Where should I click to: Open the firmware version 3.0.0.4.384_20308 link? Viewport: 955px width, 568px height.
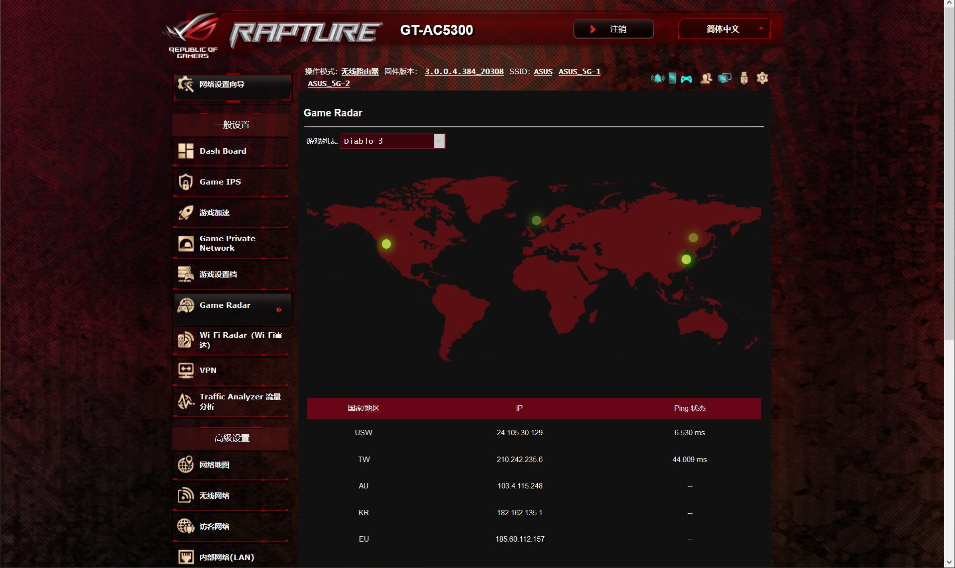click(x=464, y=72)
